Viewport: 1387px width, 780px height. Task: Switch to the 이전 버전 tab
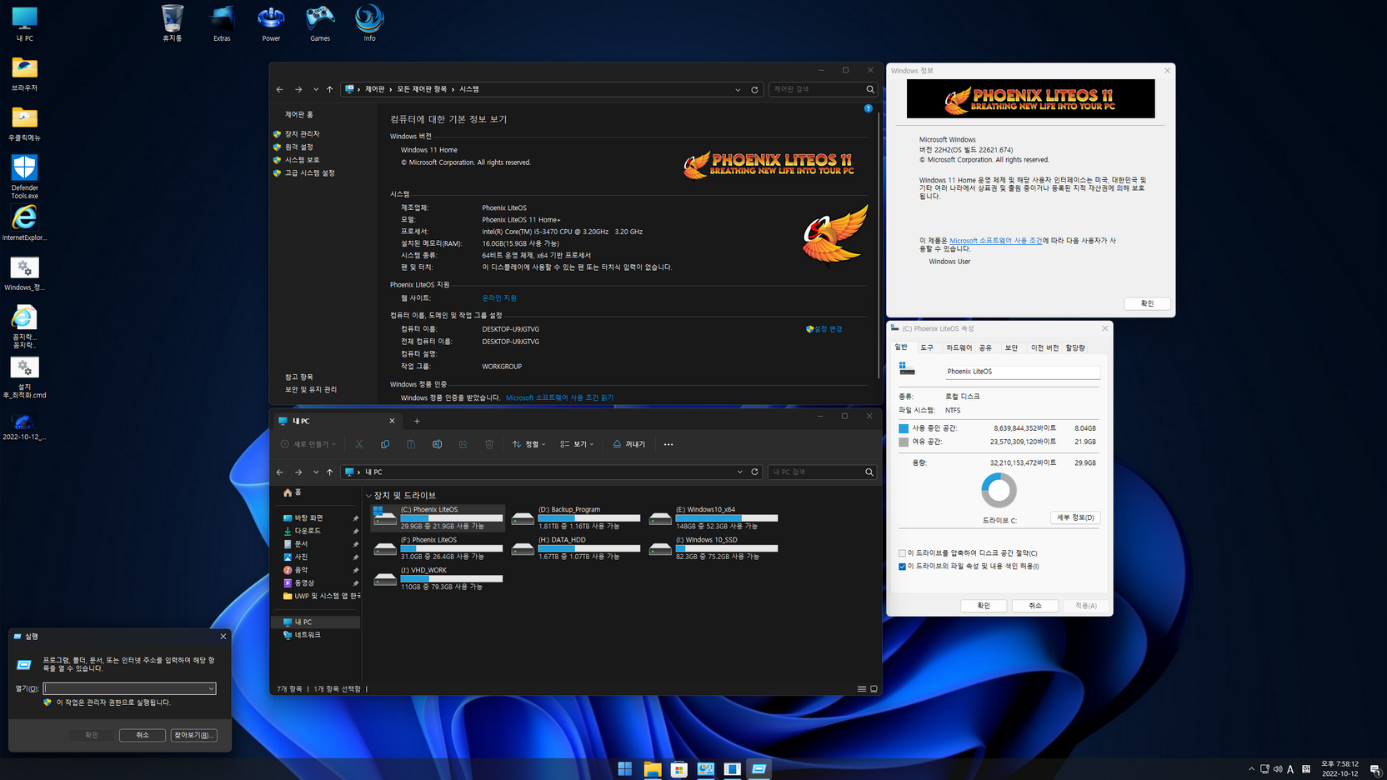[1044, 347]
